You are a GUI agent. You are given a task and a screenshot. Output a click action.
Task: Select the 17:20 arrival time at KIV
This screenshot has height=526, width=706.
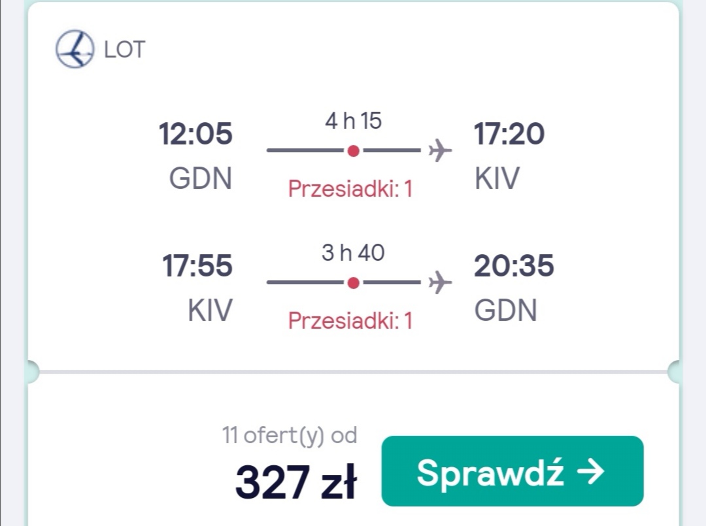[x=509, y=134]
